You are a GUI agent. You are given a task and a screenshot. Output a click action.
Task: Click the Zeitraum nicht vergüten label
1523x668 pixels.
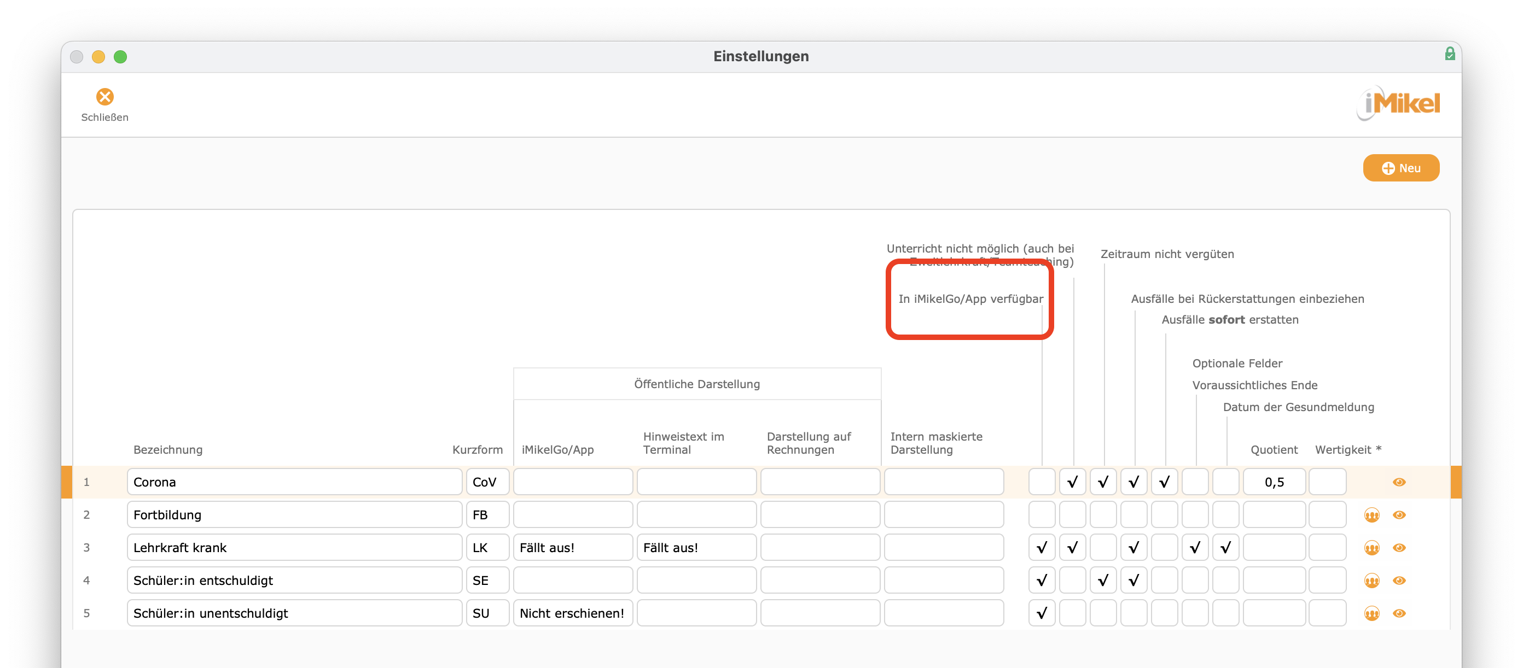click(x=1167, y=254)
